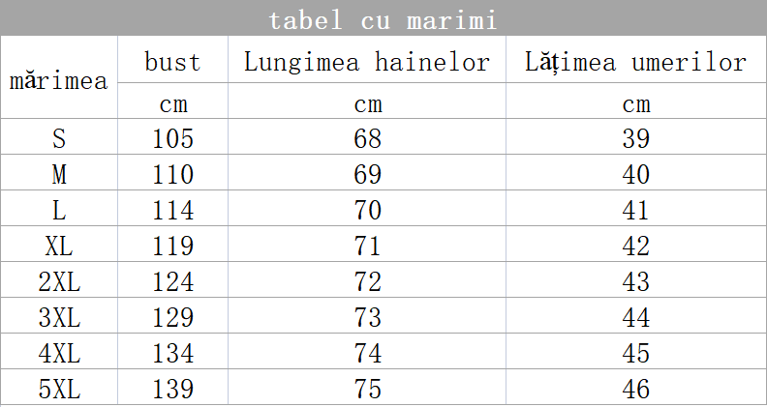Click clothing length value 70
The image size is (767, 407).
(367, 210)
